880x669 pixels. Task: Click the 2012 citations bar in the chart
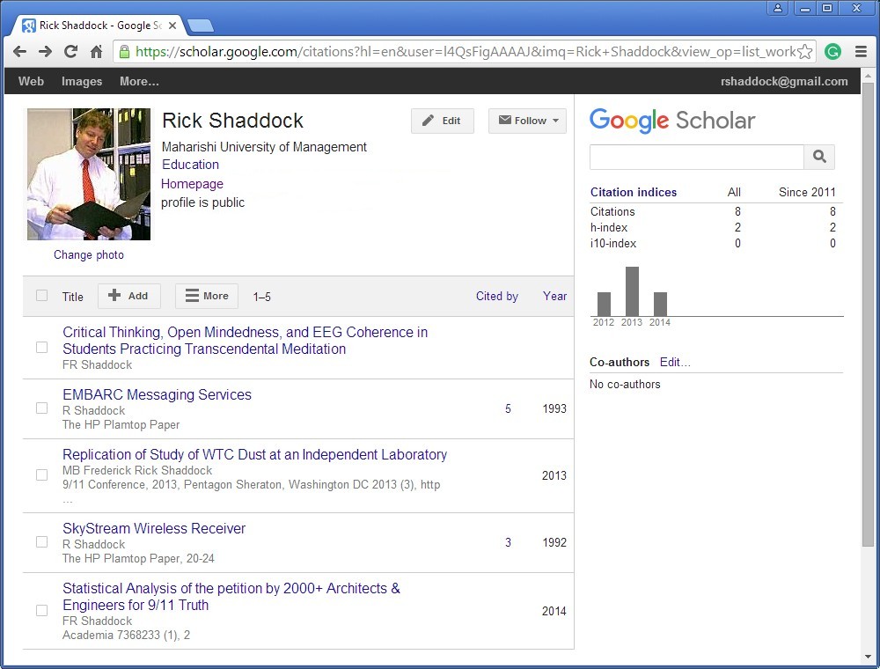click(604, 304)
